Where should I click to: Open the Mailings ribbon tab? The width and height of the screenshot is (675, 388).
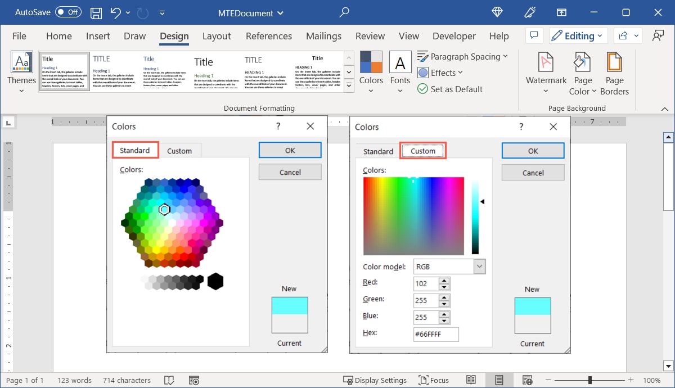click(323, 35)
